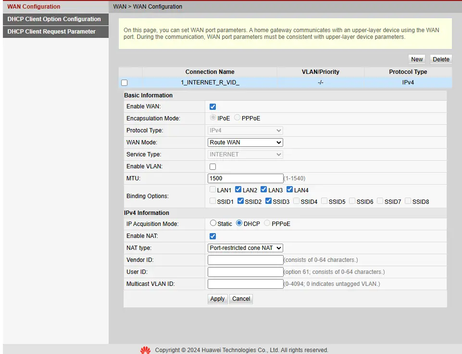Check the SSID8 binding option
This screenshot has width=462, height=354.
tap(408, 201)
